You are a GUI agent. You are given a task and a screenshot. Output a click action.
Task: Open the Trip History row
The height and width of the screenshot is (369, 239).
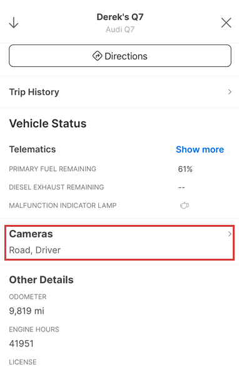pyautogui.click(x=119, y=91)
